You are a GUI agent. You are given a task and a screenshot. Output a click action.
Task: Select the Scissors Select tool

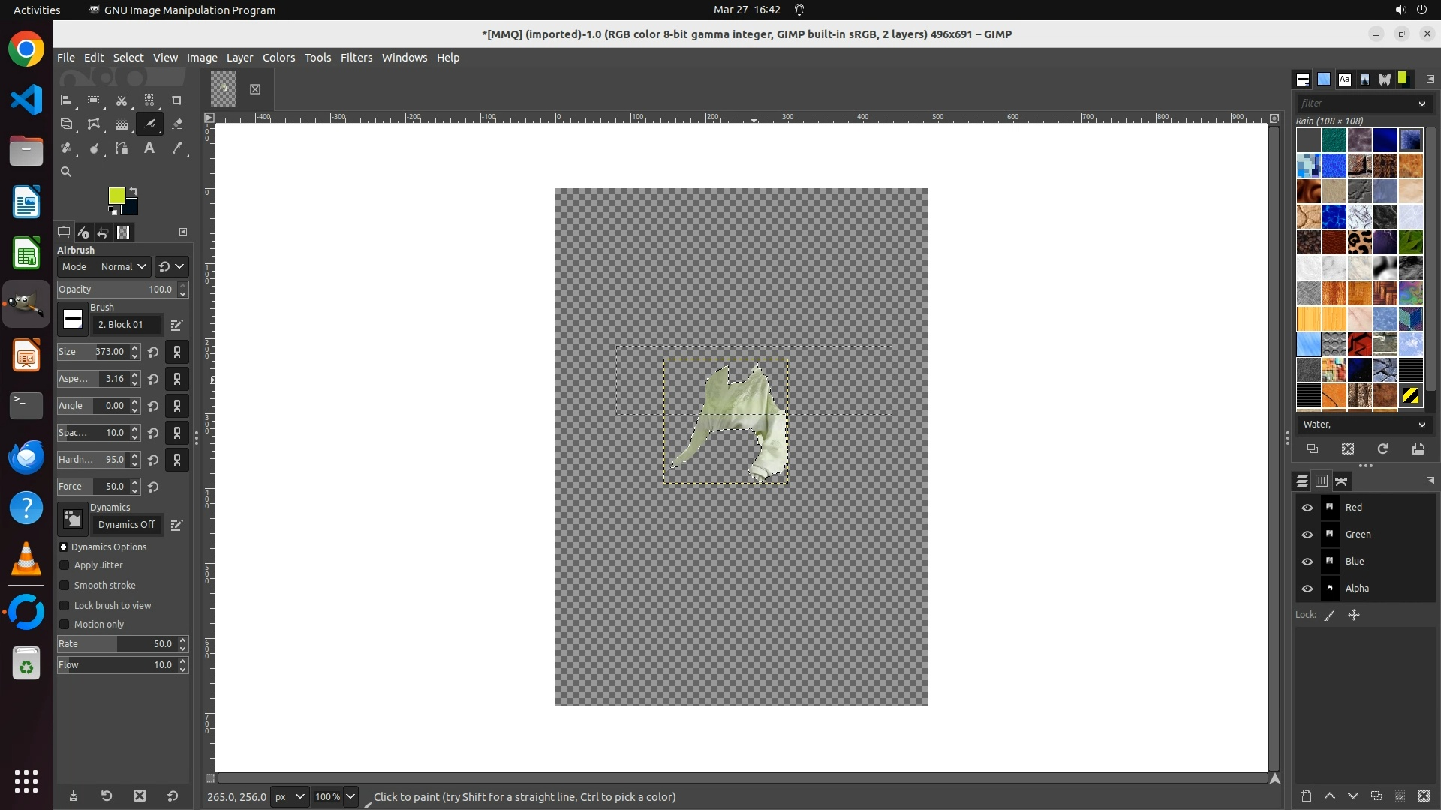122,100
